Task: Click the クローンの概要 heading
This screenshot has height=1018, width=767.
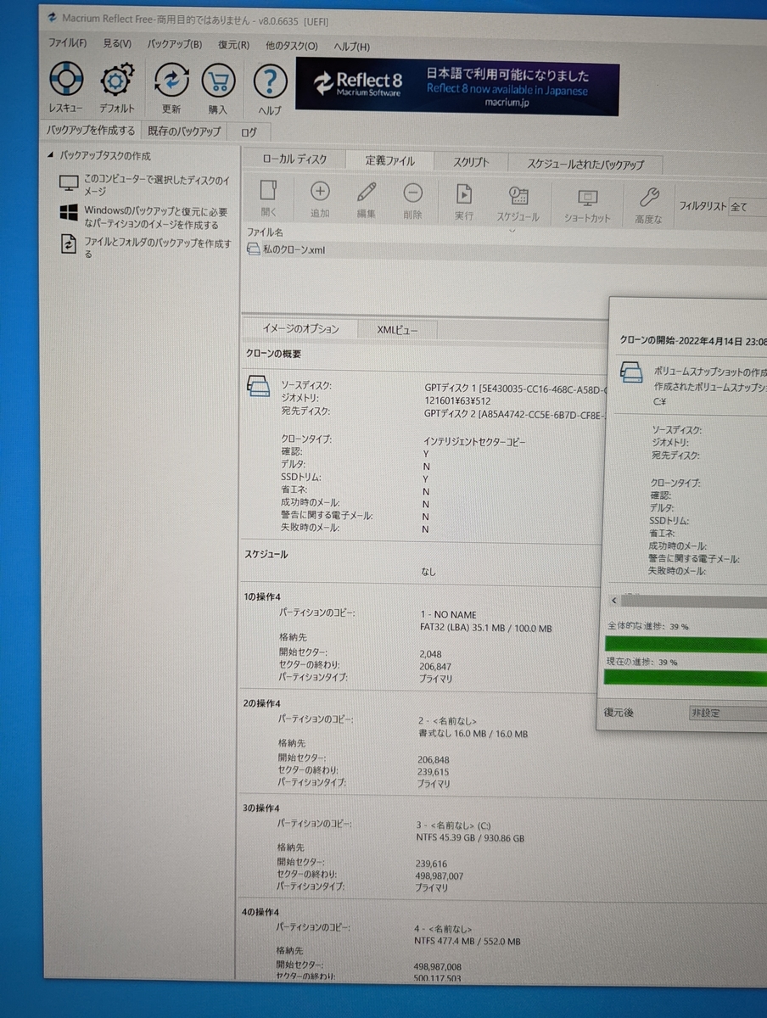Action: [273, 354]
